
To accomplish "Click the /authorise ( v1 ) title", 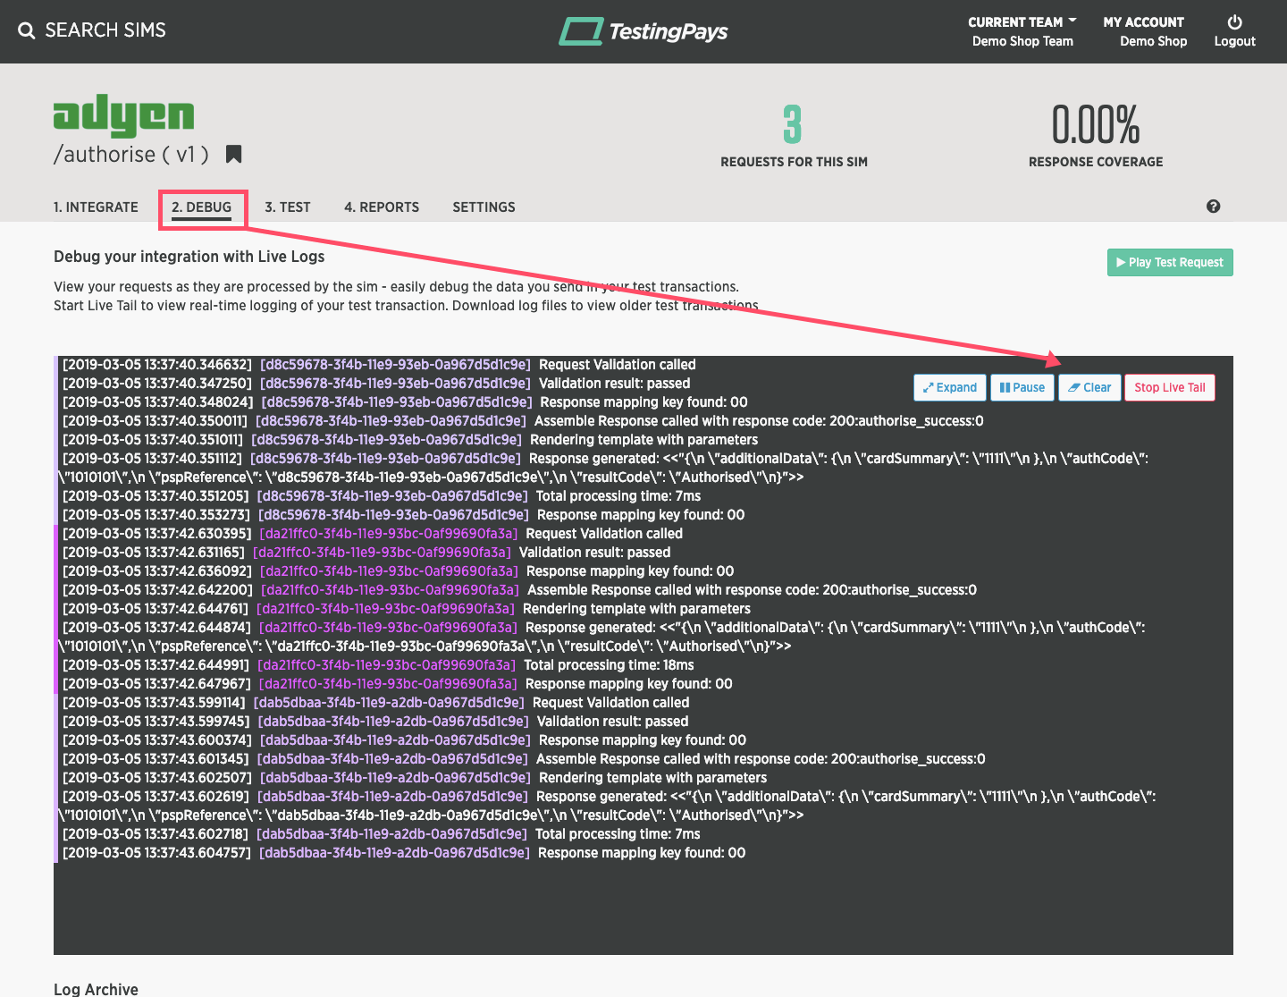I will tap(131, 154).
